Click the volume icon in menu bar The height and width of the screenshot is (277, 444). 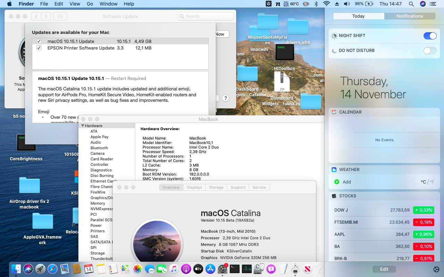347,4
